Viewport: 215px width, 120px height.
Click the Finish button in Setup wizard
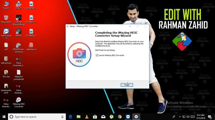[x=127, y=85]
